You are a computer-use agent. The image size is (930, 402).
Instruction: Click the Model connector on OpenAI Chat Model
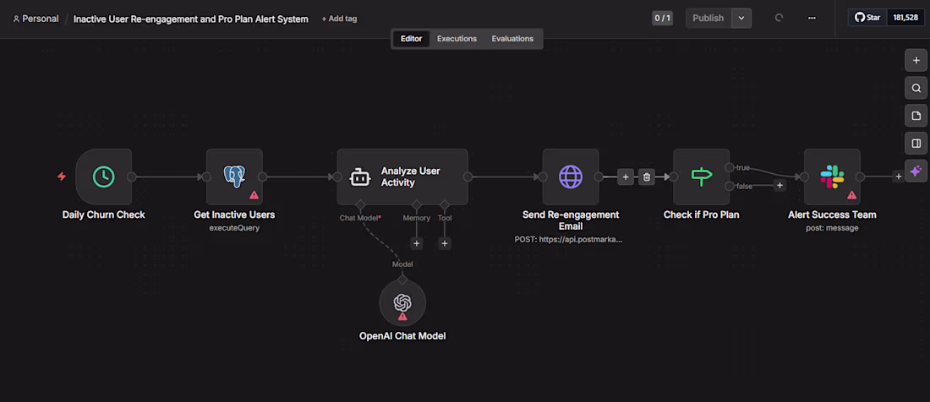(402, 279)
